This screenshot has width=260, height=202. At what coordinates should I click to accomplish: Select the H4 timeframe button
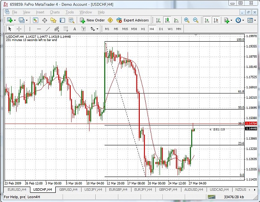(152, 29)
